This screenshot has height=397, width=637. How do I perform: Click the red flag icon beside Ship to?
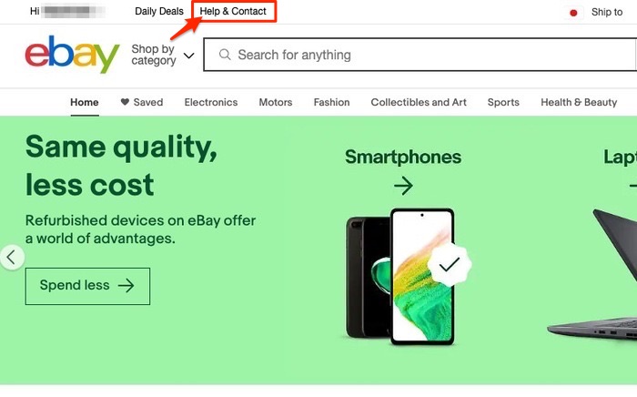pyautogui.click(x=573, y=13)
